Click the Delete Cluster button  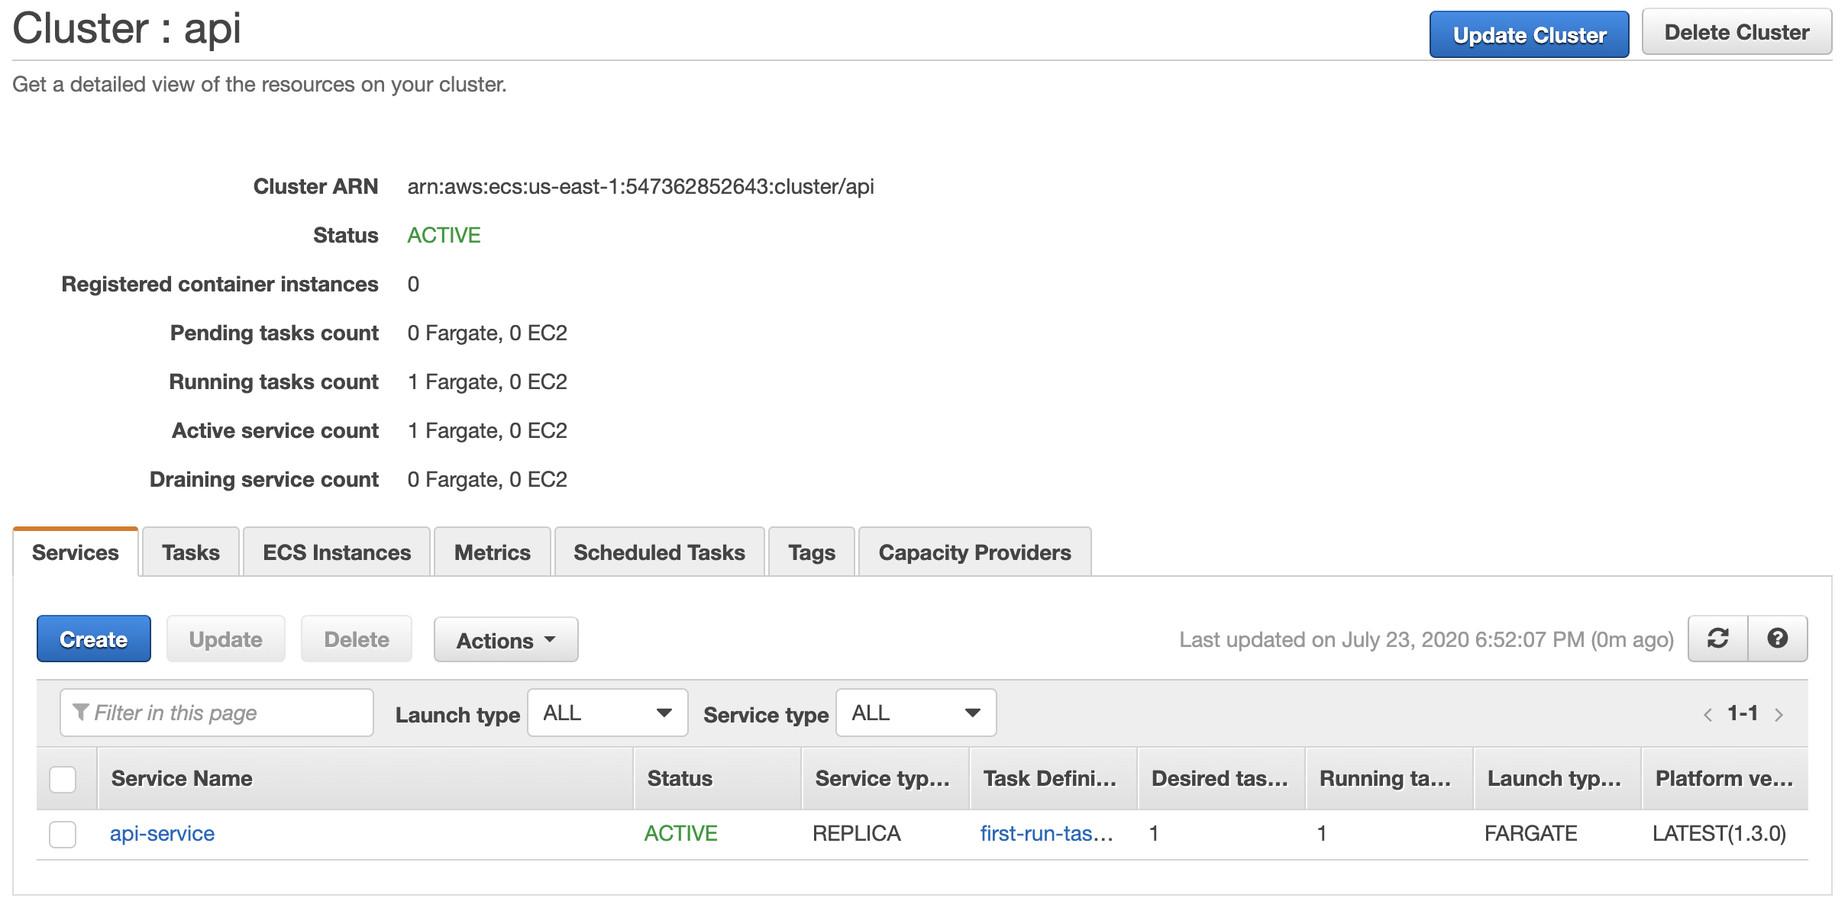click(x=1736, y=33)
